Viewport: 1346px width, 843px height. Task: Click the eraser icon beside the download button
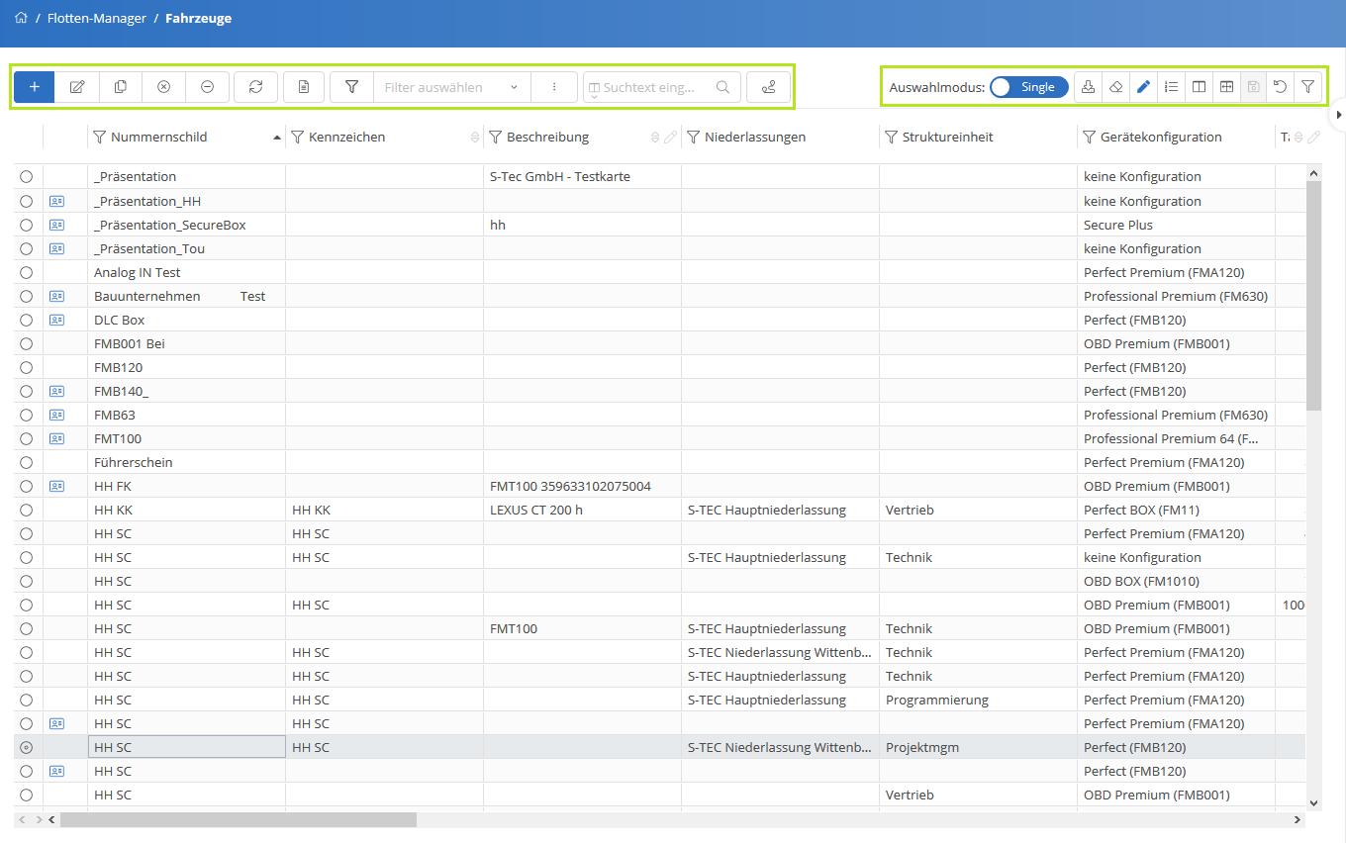1115,87
